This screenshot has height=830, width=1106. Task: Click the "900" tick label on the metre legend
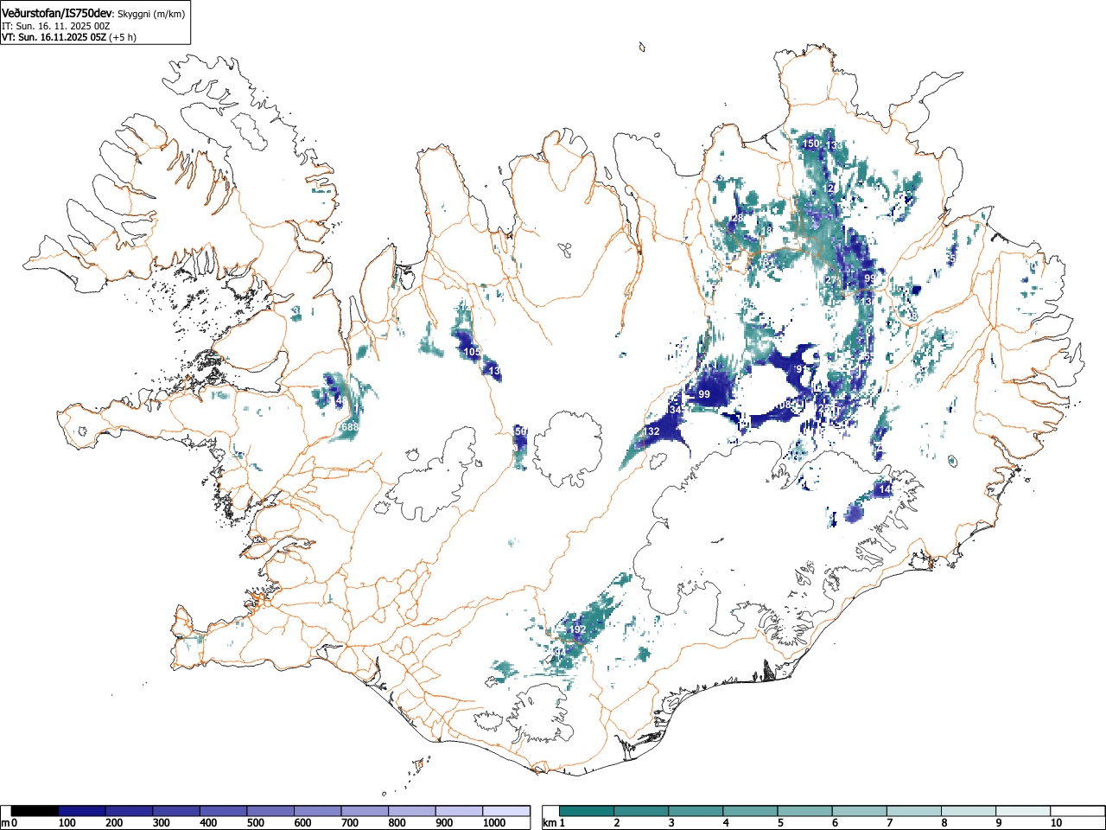tap(443, 823)
